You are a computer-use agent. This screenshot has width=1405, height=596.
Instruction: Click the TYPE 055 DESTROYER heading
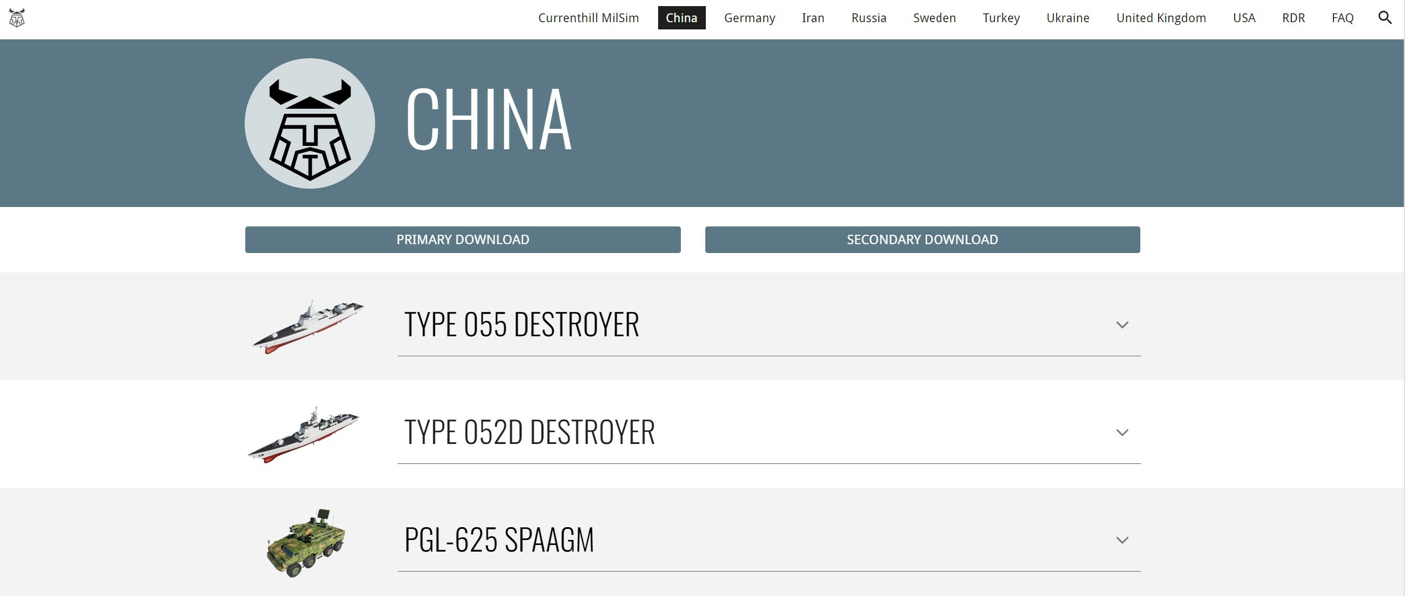(x=522, y=325)
